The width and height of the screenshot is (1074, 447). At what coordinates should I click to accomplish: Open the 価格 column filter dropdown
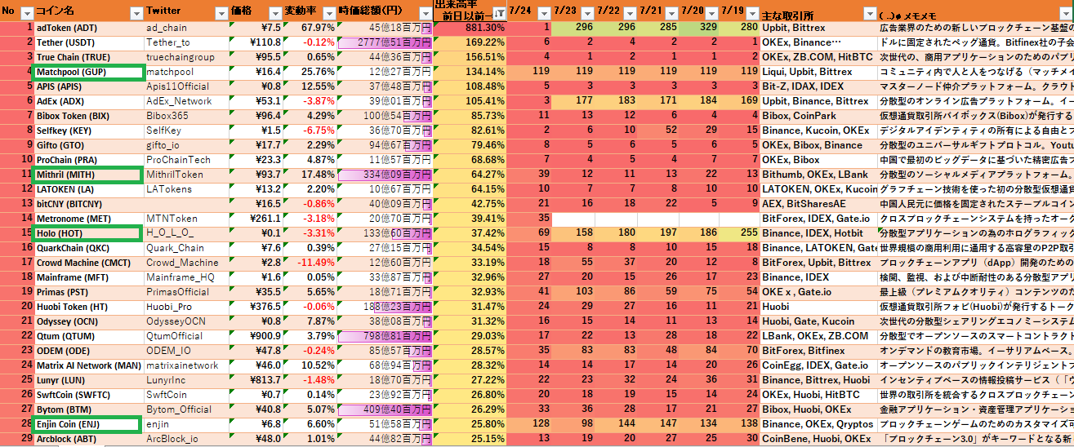[x=275, y=13]
